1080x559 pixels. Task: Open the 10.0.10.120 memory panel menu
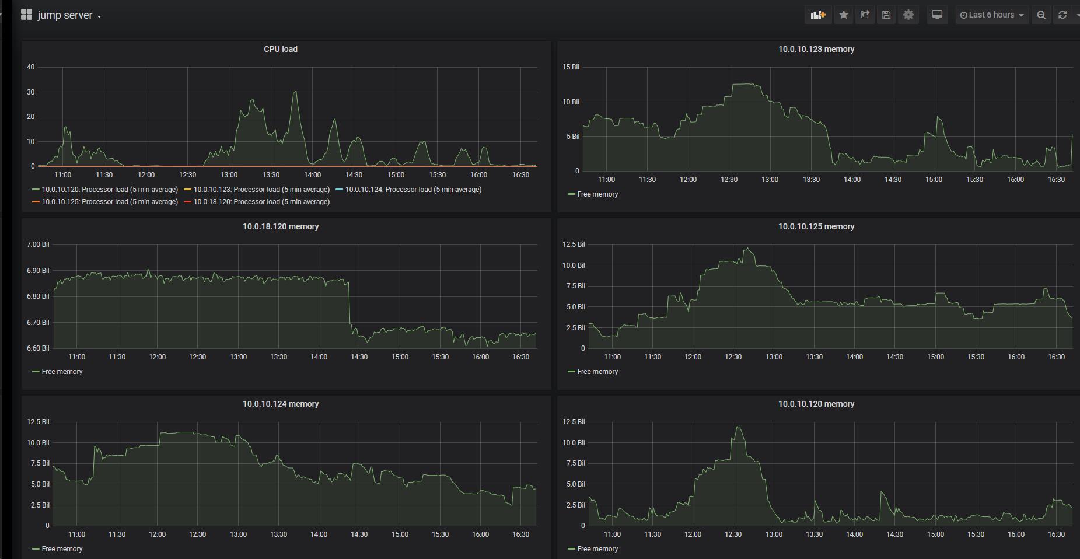816,404
